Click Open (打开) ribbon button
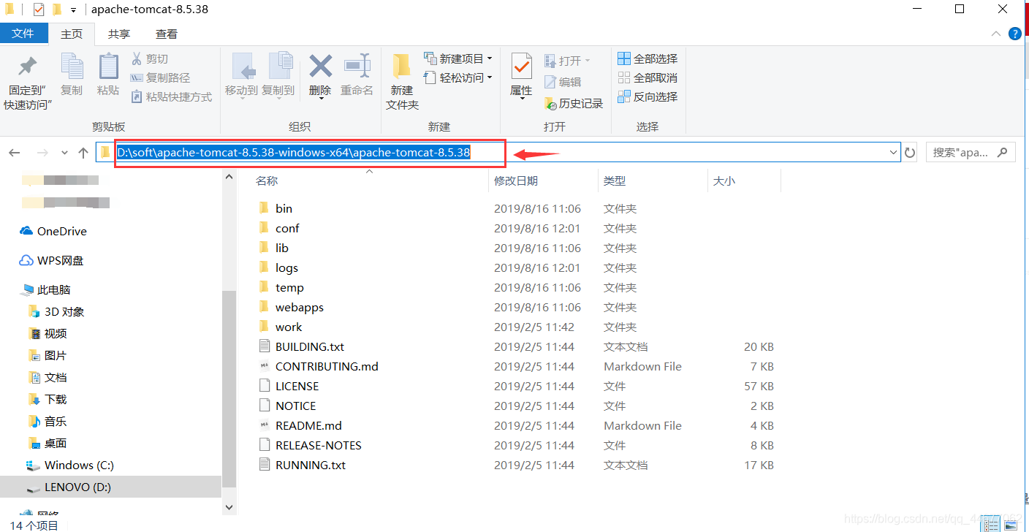1029x532 pixels. click(x=567, y=61)
